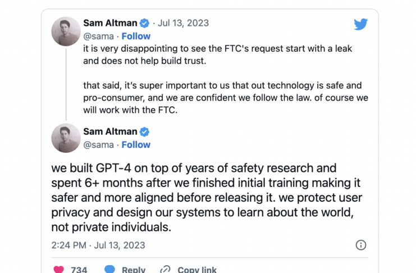Click verified badge in the lower GPT-4 tweet header

click(144, 131)
